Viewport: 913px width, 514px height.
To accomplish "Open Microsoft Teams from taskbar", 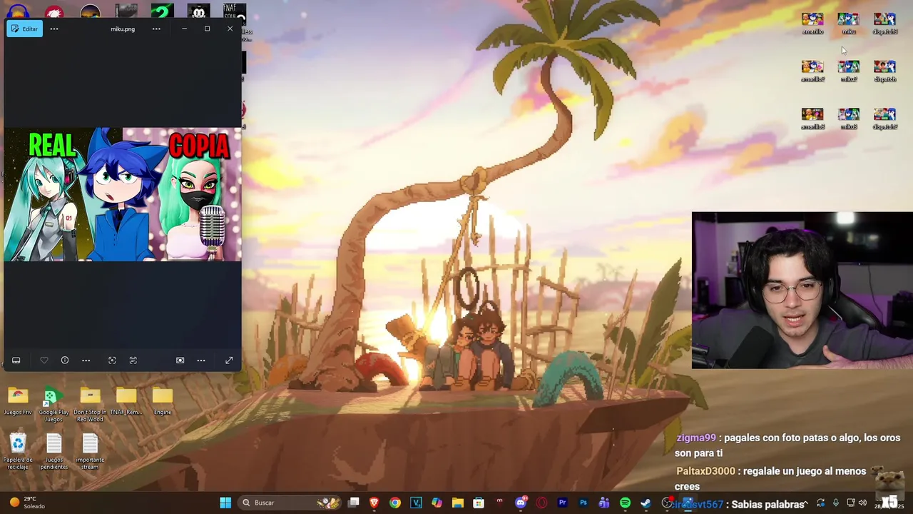I will [604, 503].
